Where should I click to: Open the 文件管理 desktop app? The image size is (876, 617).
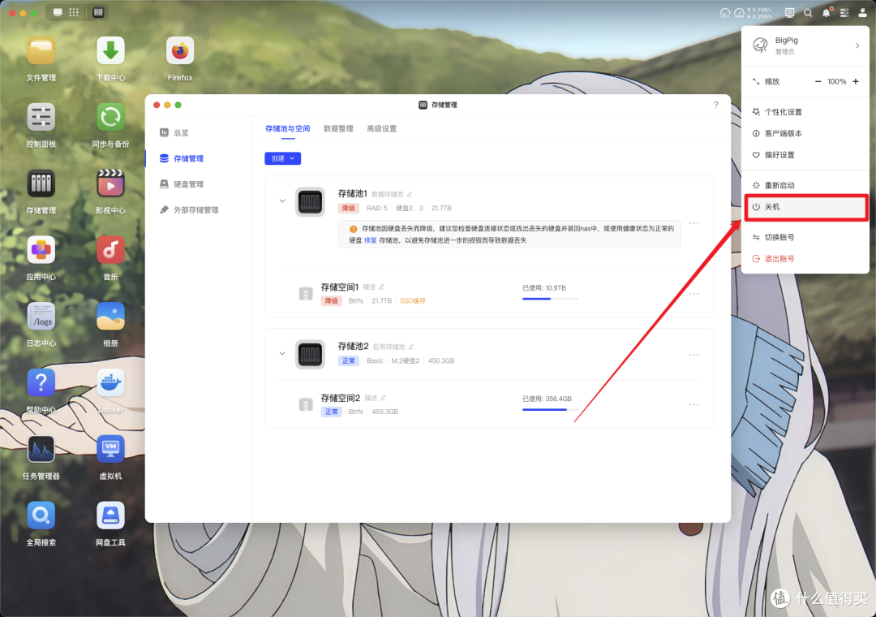pyautogui.click(x=41, y=51)
